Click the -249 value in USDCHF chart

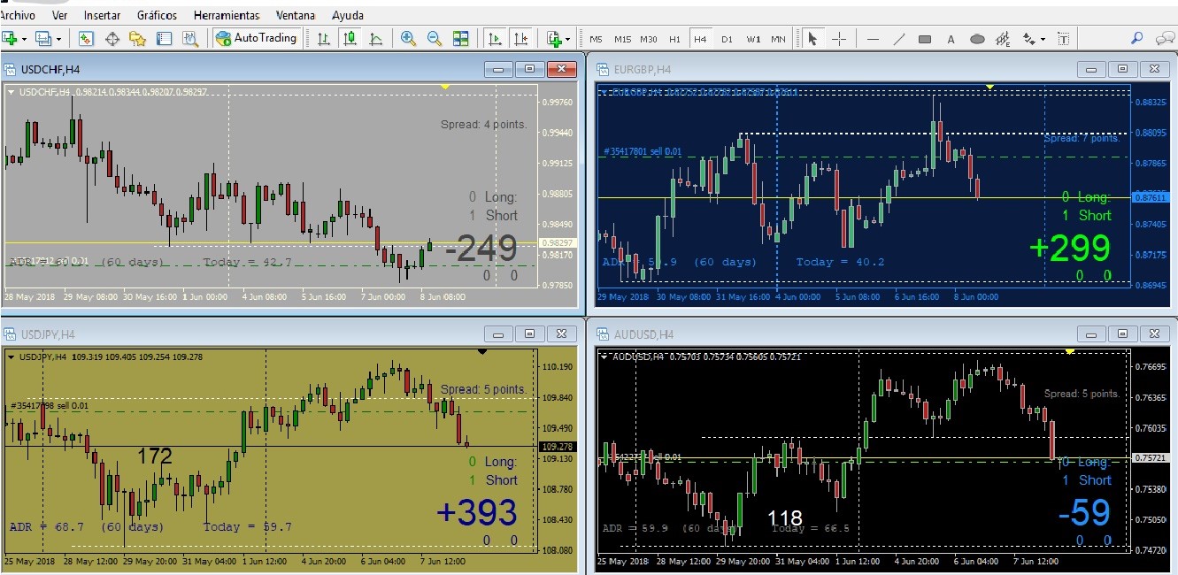[x=481, y=249]
